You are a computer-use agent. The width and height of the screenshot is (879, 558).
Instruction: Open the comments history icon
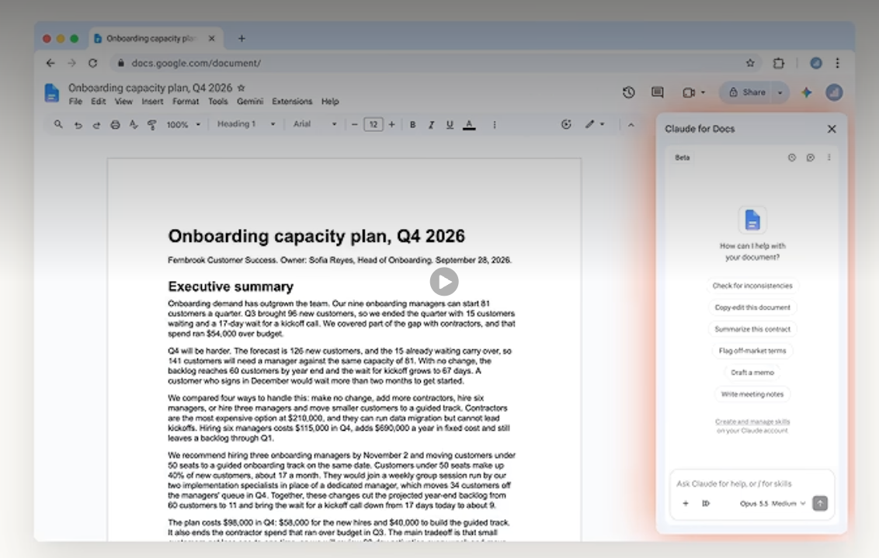[658, 92]
